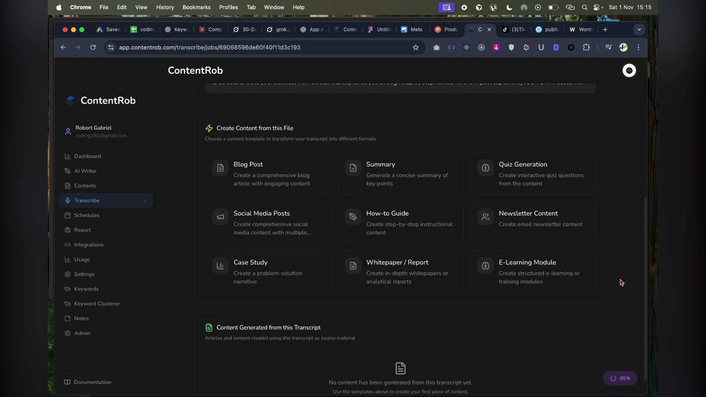Select the Whitepaper / Report template

[x=400, y=271]
